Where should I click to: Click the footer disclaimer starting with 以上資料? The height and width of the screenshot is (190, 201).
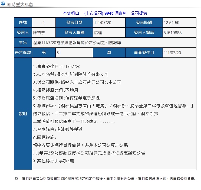pyautogui.click(x=105, y=179)
